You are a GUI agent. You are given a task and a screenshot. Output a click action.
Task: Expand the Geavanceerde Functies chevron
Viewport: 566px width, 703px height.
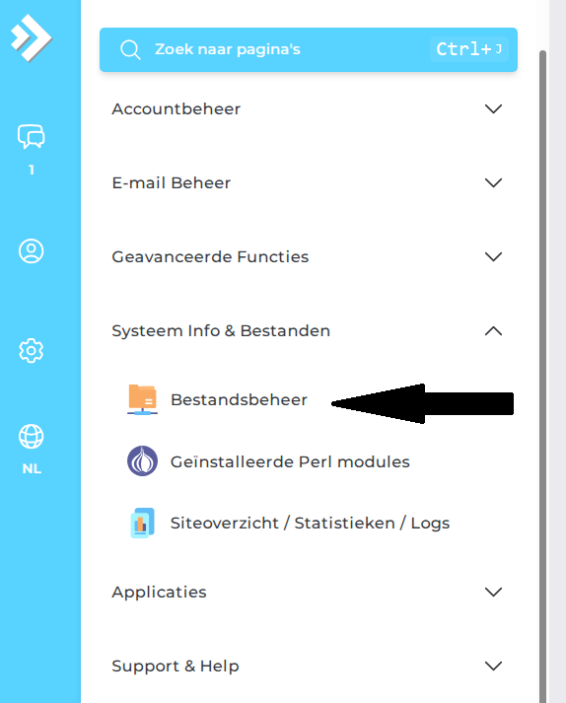pyautogui.click(x=493, y=256)
